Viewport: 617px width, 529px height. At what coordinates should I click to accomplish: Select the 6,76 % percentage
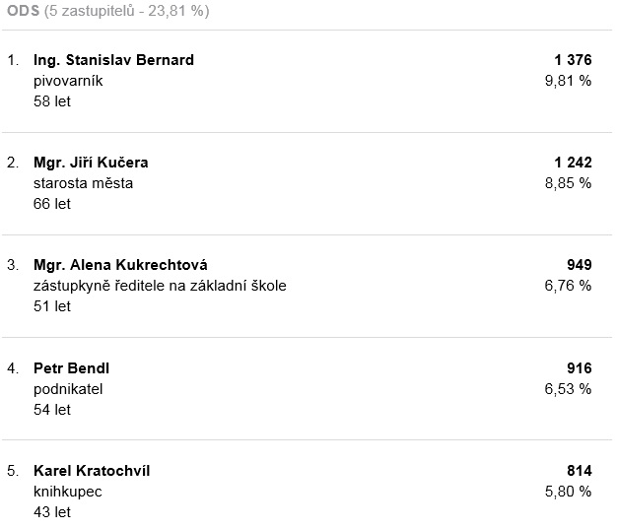tap(568, 286)
